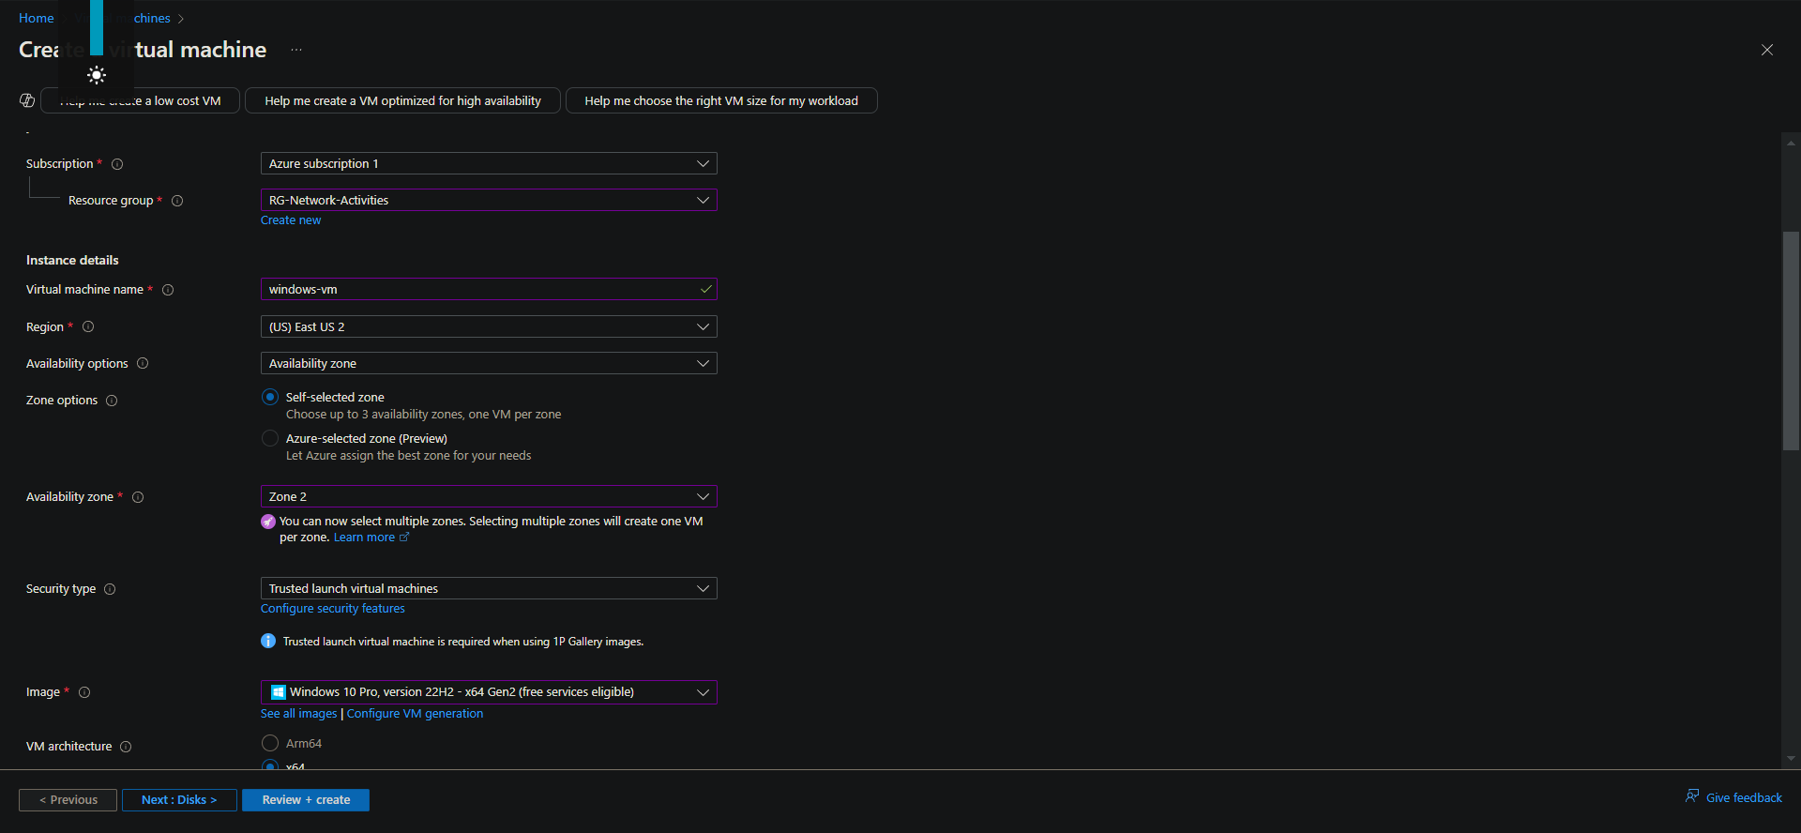This screenshot has height=833, width=1801.
Task: Click Configure VM generation link
Action: [415, 714]
